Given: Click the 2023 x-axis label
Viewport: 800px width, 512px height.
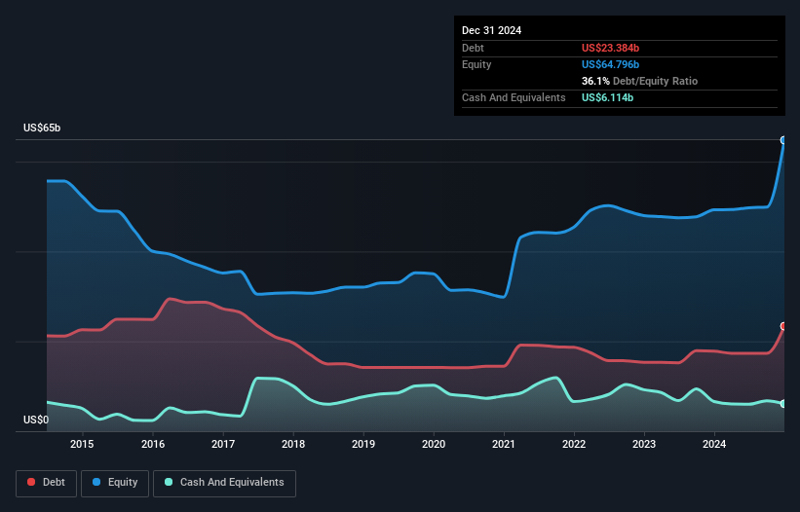Looking at the screenshot, I should (644, 444).
